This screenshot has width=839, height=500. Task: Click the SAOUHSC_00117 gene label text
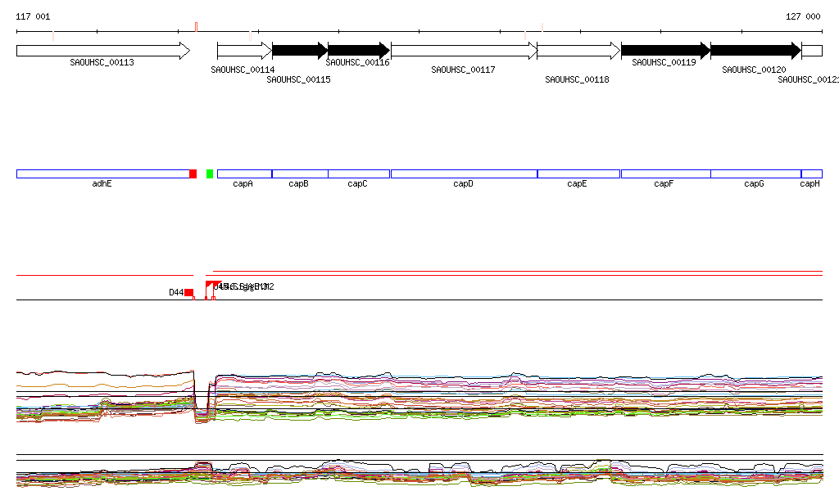click(463, 70)
